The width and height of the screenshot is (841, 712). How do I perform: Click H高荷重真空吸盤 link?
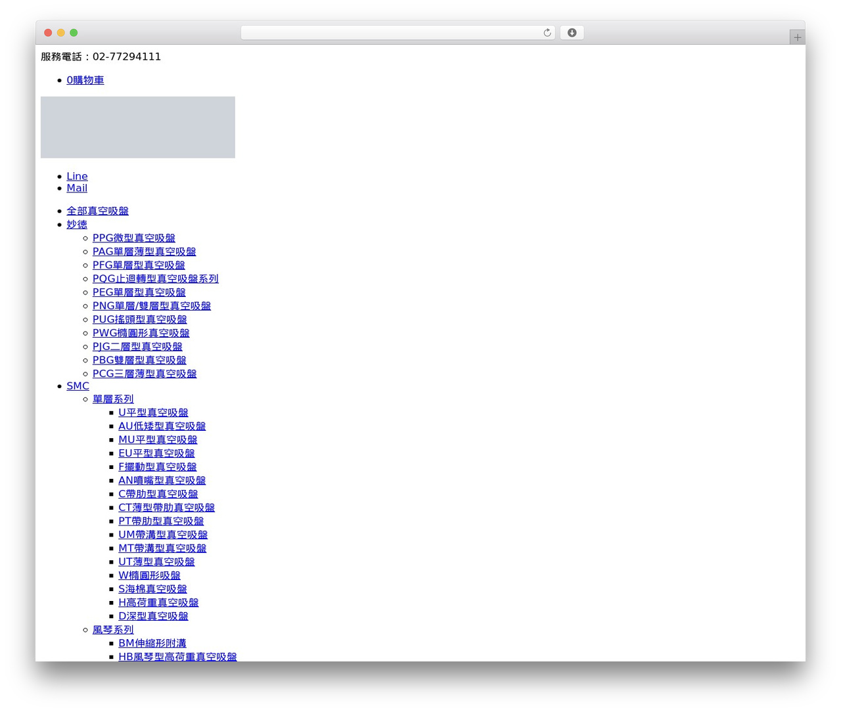click(158, 602)
